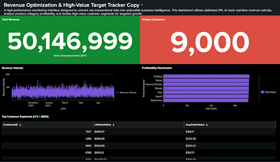The height and width of the screenshot is (162, 280).
Task: Click AvgOrderValue cell $230.22
Action: pos(191,146)
